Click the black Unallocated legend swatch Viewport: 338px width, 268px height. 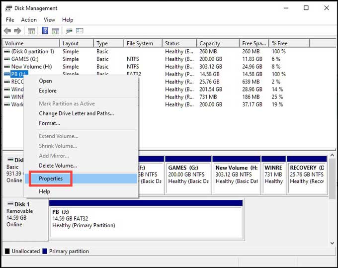click(x=7, y=251)
